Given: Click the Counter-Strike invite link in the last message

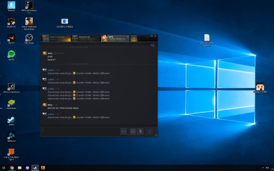Looking at the screenshot, I should (x=93, y=117).
